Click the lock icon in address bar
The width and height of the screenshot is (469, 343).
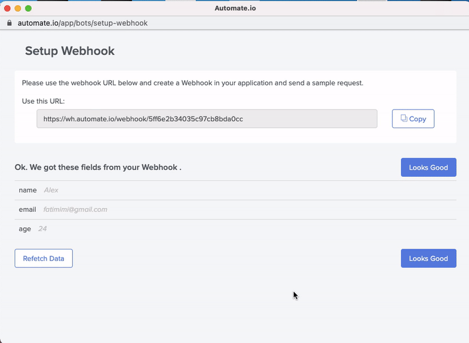9,23
